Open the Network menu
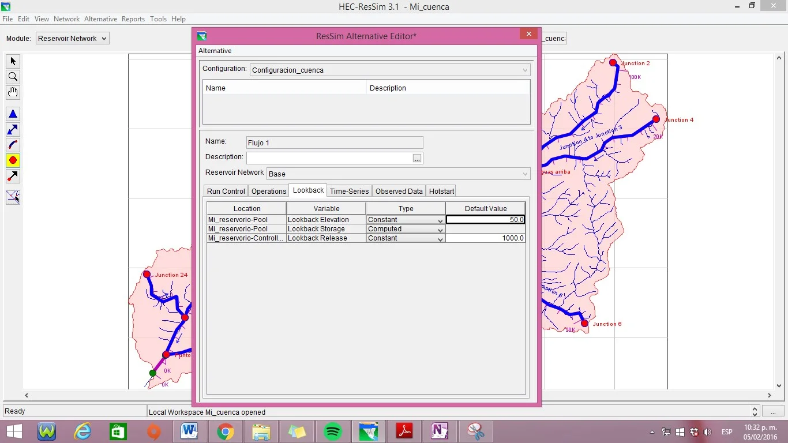This screenshot has height=443, width=788. point(66,19)
